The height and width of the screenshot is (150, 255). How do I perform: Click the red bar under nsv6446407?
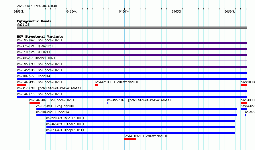(x=35, y=103)
